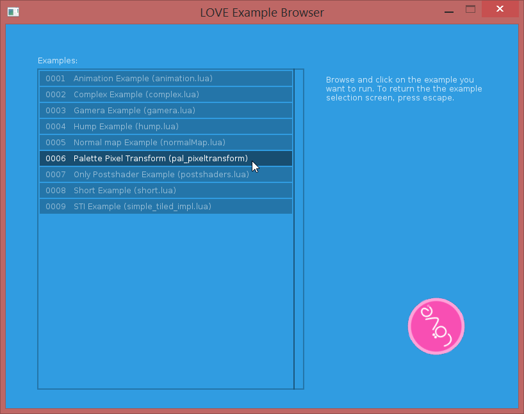Close the LOVE Example Browser window
The image size is (524, 414).
click(x=500, y=9)
